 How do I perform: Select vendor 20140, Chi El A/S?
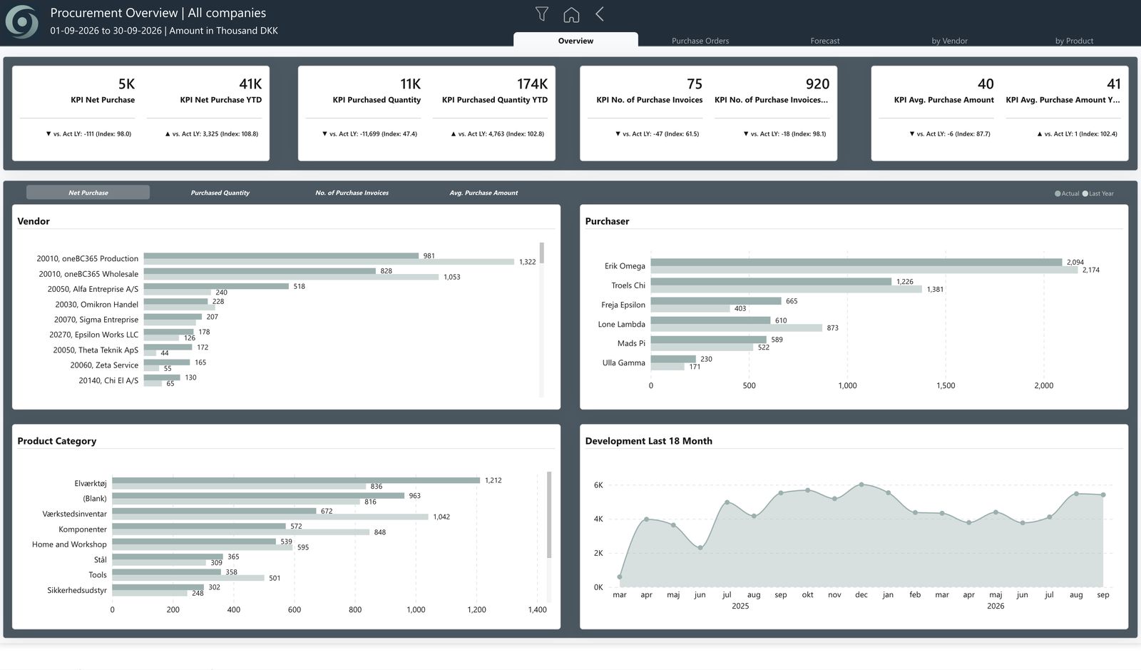coord(108,380)
